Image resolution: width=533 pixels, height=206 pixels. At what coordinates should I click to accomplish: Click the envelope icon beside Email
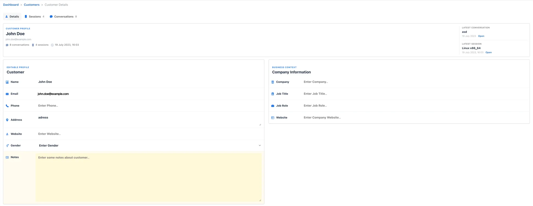[7, 94]
